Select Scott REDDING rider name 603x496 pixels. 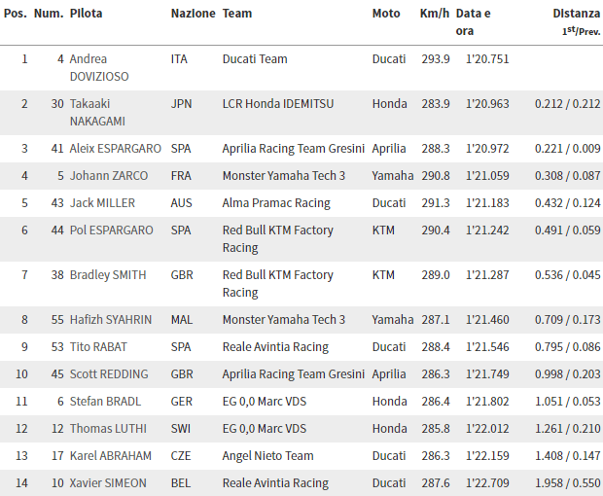[x=109, y=374]
